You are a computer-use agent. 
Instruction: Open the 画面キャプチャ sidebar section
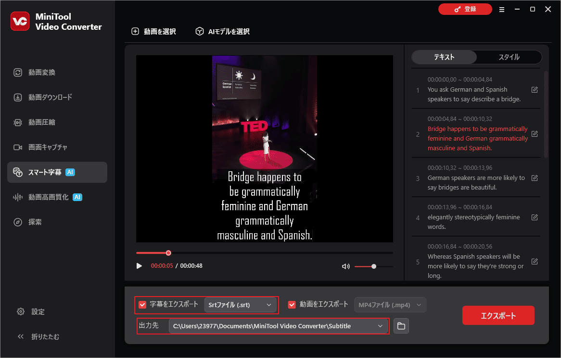pos(57,147)
